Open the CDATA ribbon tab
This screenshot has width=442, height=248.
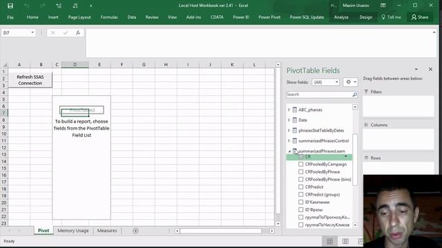pos(217,17)
